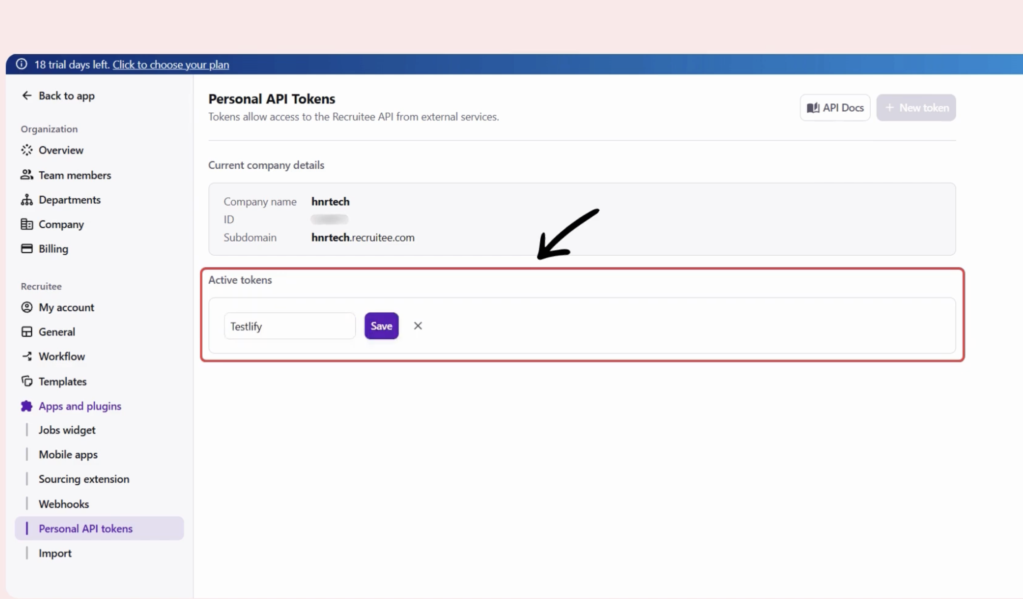Select the Import submenu item
Screen dimensions: 1023x599
(55, 554)
